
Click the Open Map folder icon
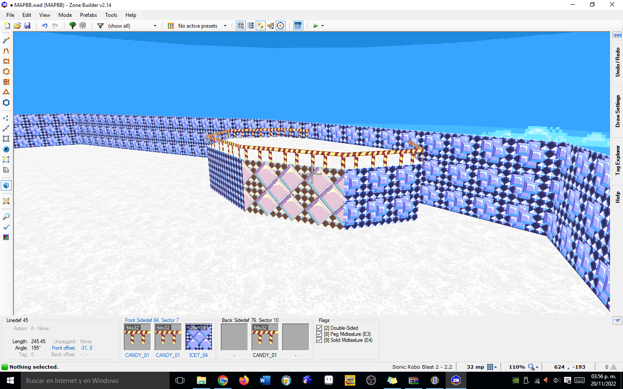point(17,26)
